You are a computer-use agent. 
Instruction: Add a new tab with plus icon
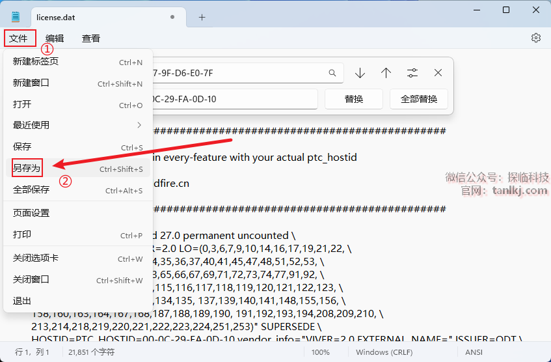[x=202, y=17]
